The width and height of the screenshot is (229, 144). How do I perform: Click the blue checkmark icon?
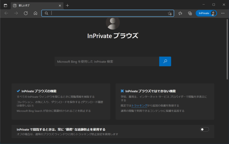pos(18,91)
